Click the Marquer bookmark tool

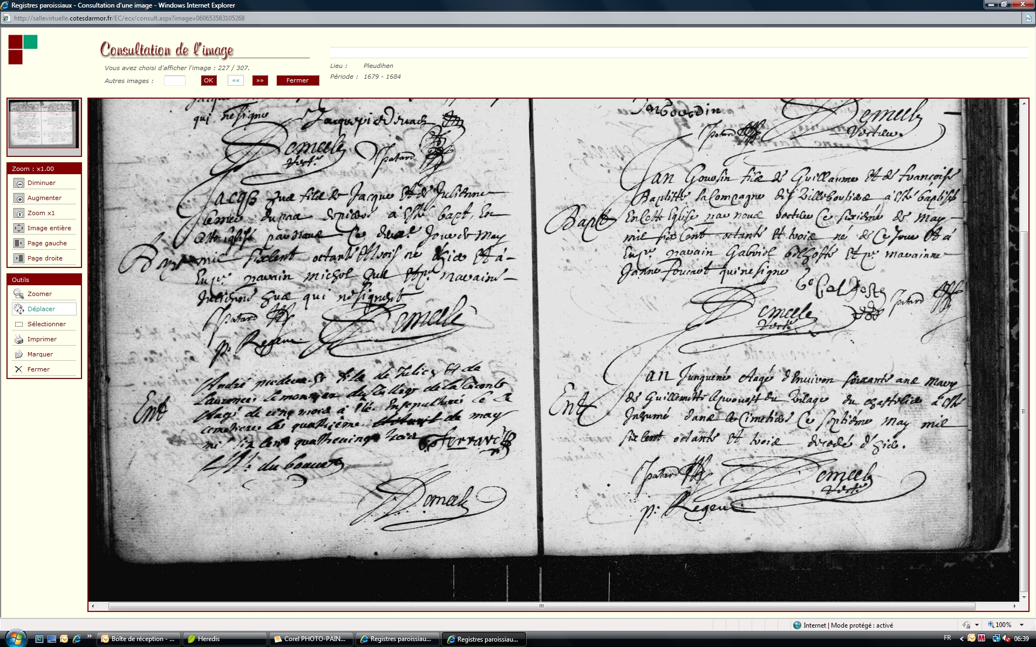point(19,354)
